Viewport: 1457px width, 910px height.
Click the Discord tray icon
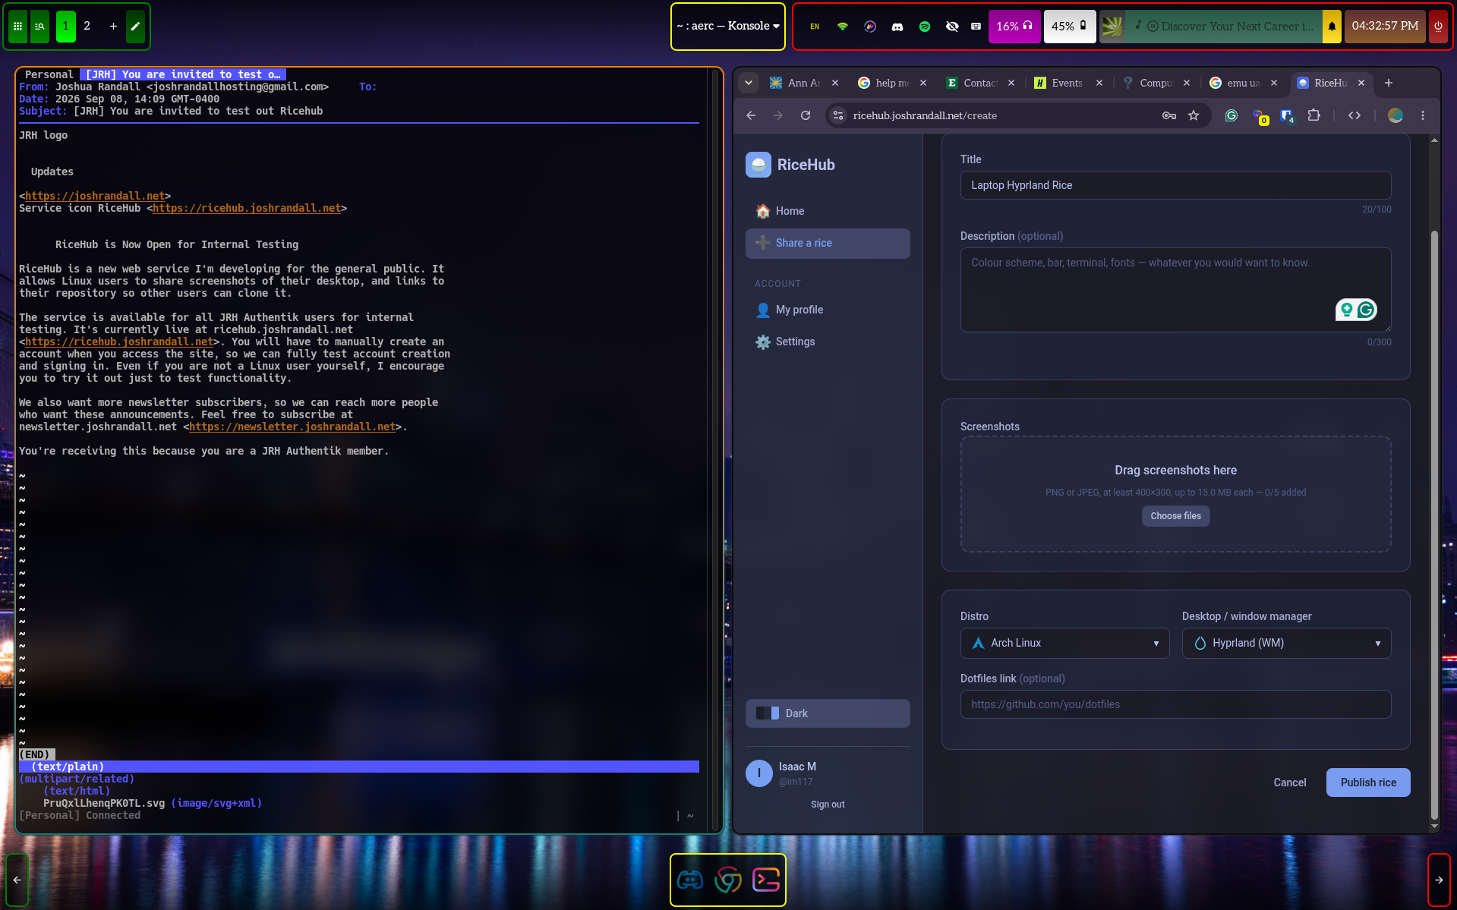tap(897, 27)
